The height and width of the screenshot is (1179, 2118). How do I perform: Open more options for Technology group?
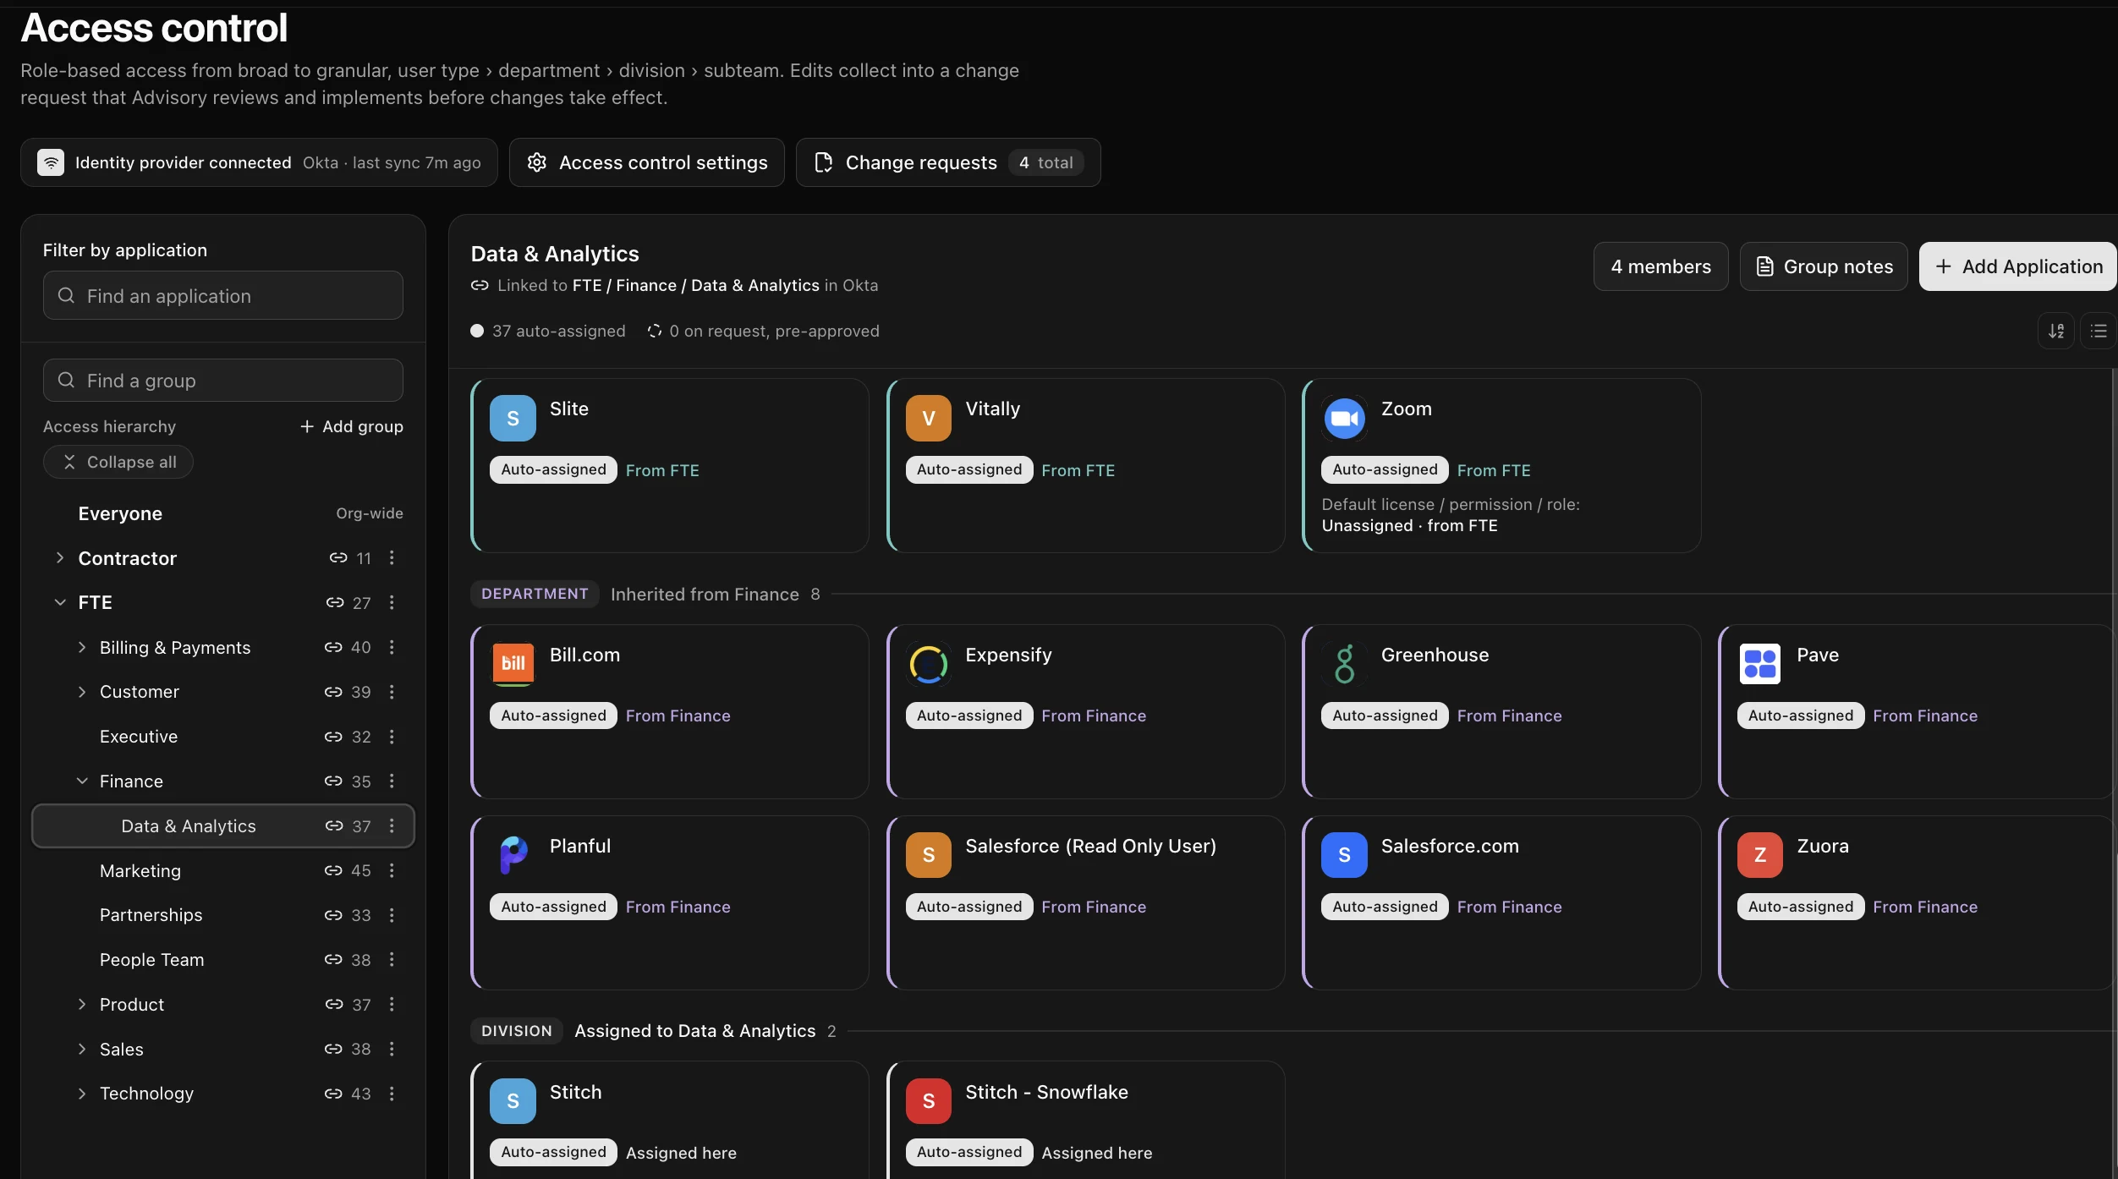tap(392, 1094)
